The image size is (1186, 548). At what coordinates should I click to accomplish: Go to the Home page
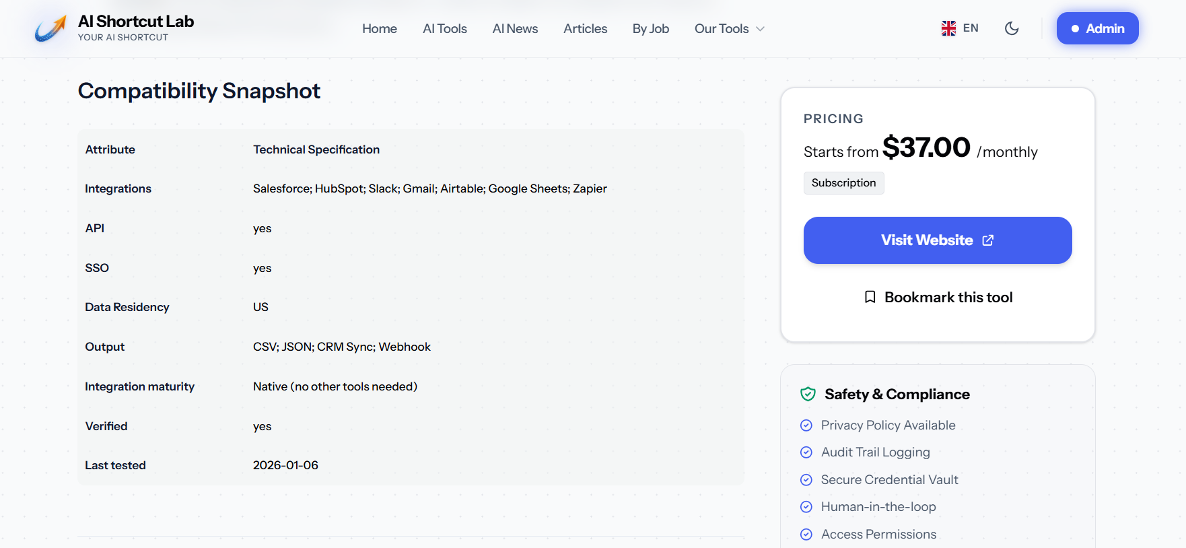380,29
